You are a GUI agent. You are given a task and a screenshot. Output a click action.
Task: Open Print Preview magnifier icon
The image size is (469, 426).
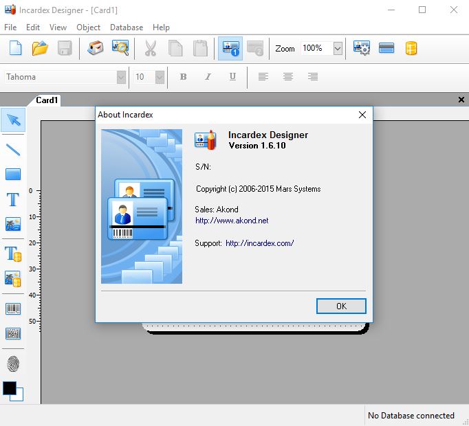pos(120,48)
